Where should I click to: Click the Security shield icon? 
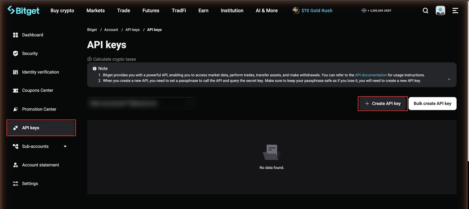(x=15, y=53)
